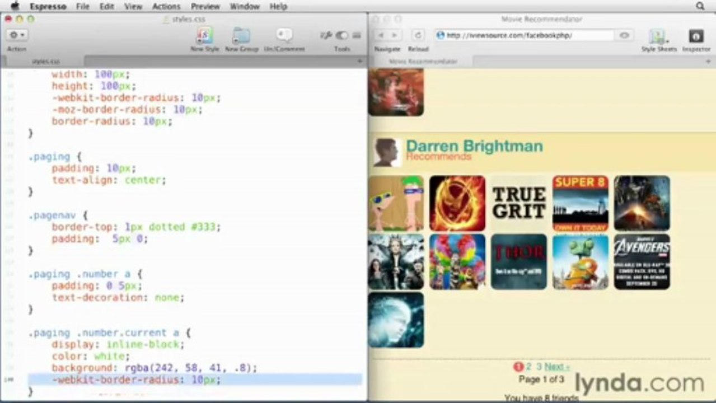Click the colorful Rio birds thumbnail
This screenshot has width=716, height=403.
pyautogui.click(x=457, y=261)
